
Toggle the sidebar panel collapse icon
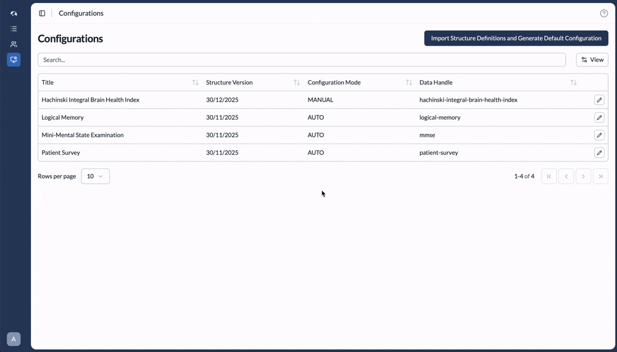pyautogui.click(x=42, y=14)
